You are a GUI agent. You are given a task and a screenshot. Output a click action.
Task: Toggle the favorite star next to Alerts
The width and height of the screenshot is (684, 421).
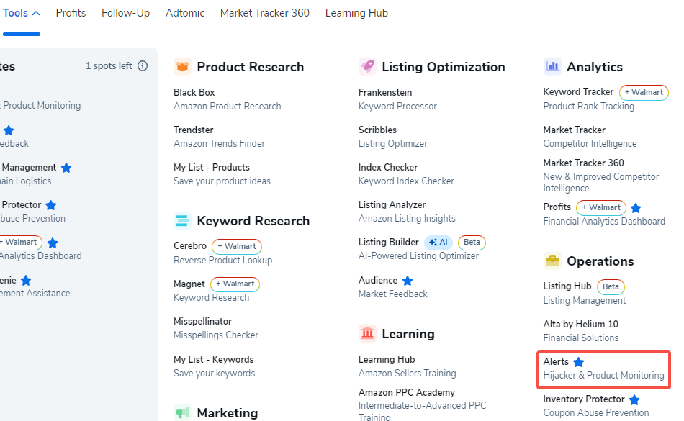578,362
